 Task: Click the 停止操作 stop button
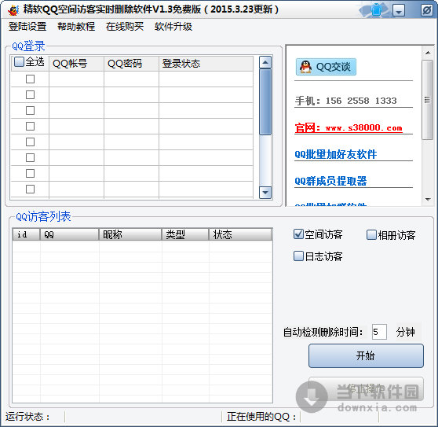[366, 389]
